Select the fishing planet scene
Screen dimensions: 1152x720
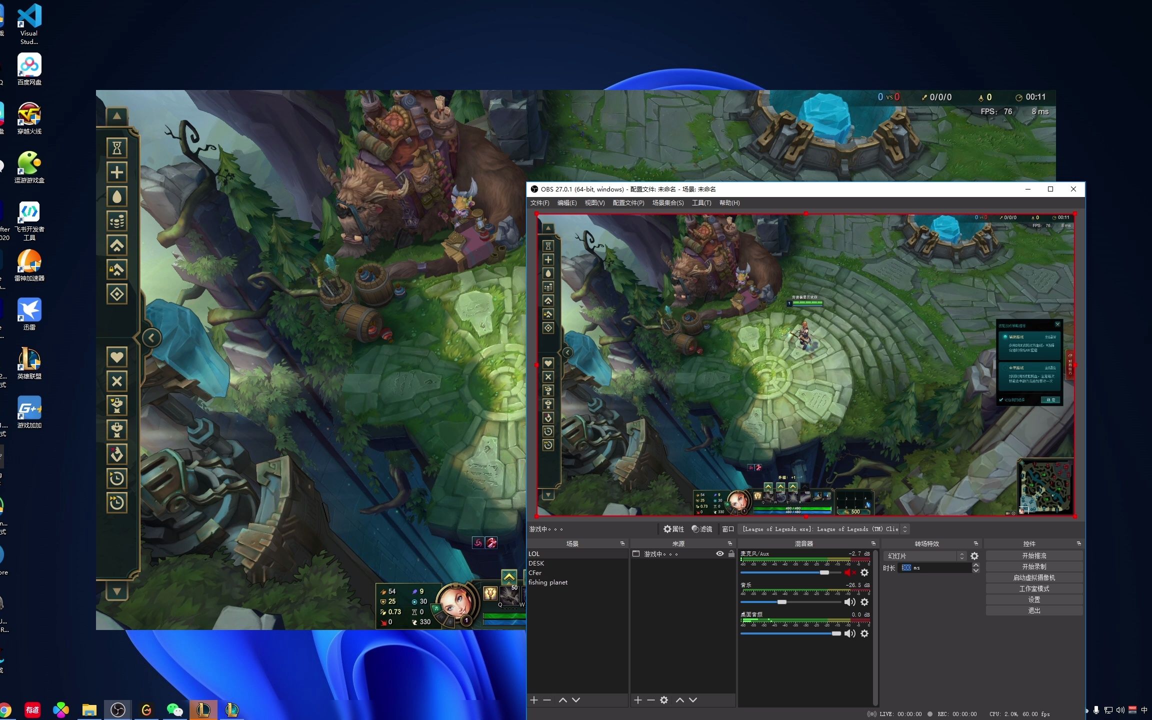(x=548, y=582)
